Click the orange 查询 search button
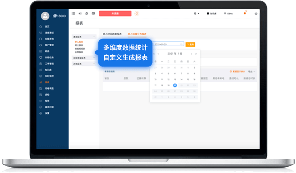296x173 pixels. click(x=190, y=44)
